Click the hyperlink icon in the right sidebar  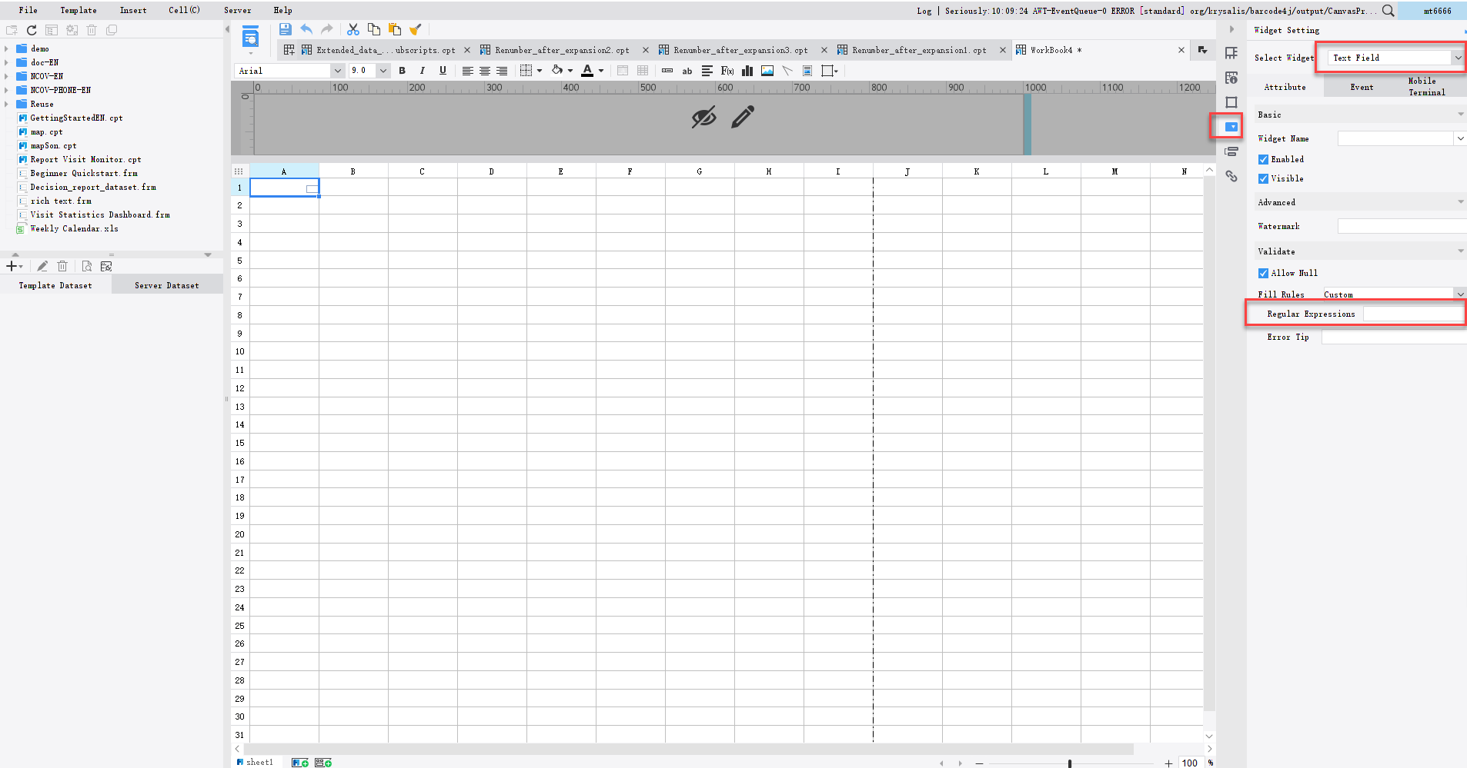(x=1231, y=176)
